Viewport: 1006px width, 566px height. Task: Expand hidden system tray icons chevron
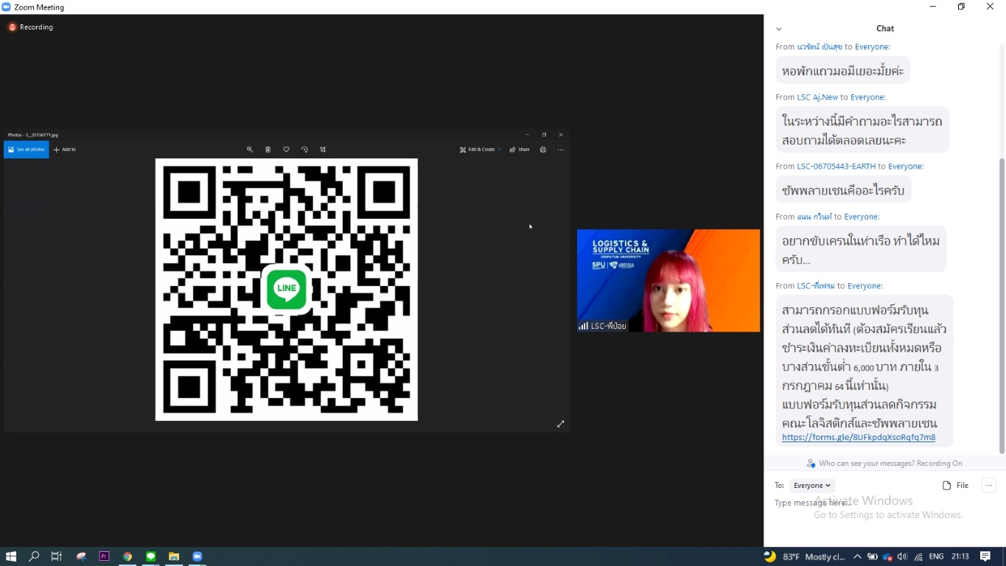(x=857, y=556)
